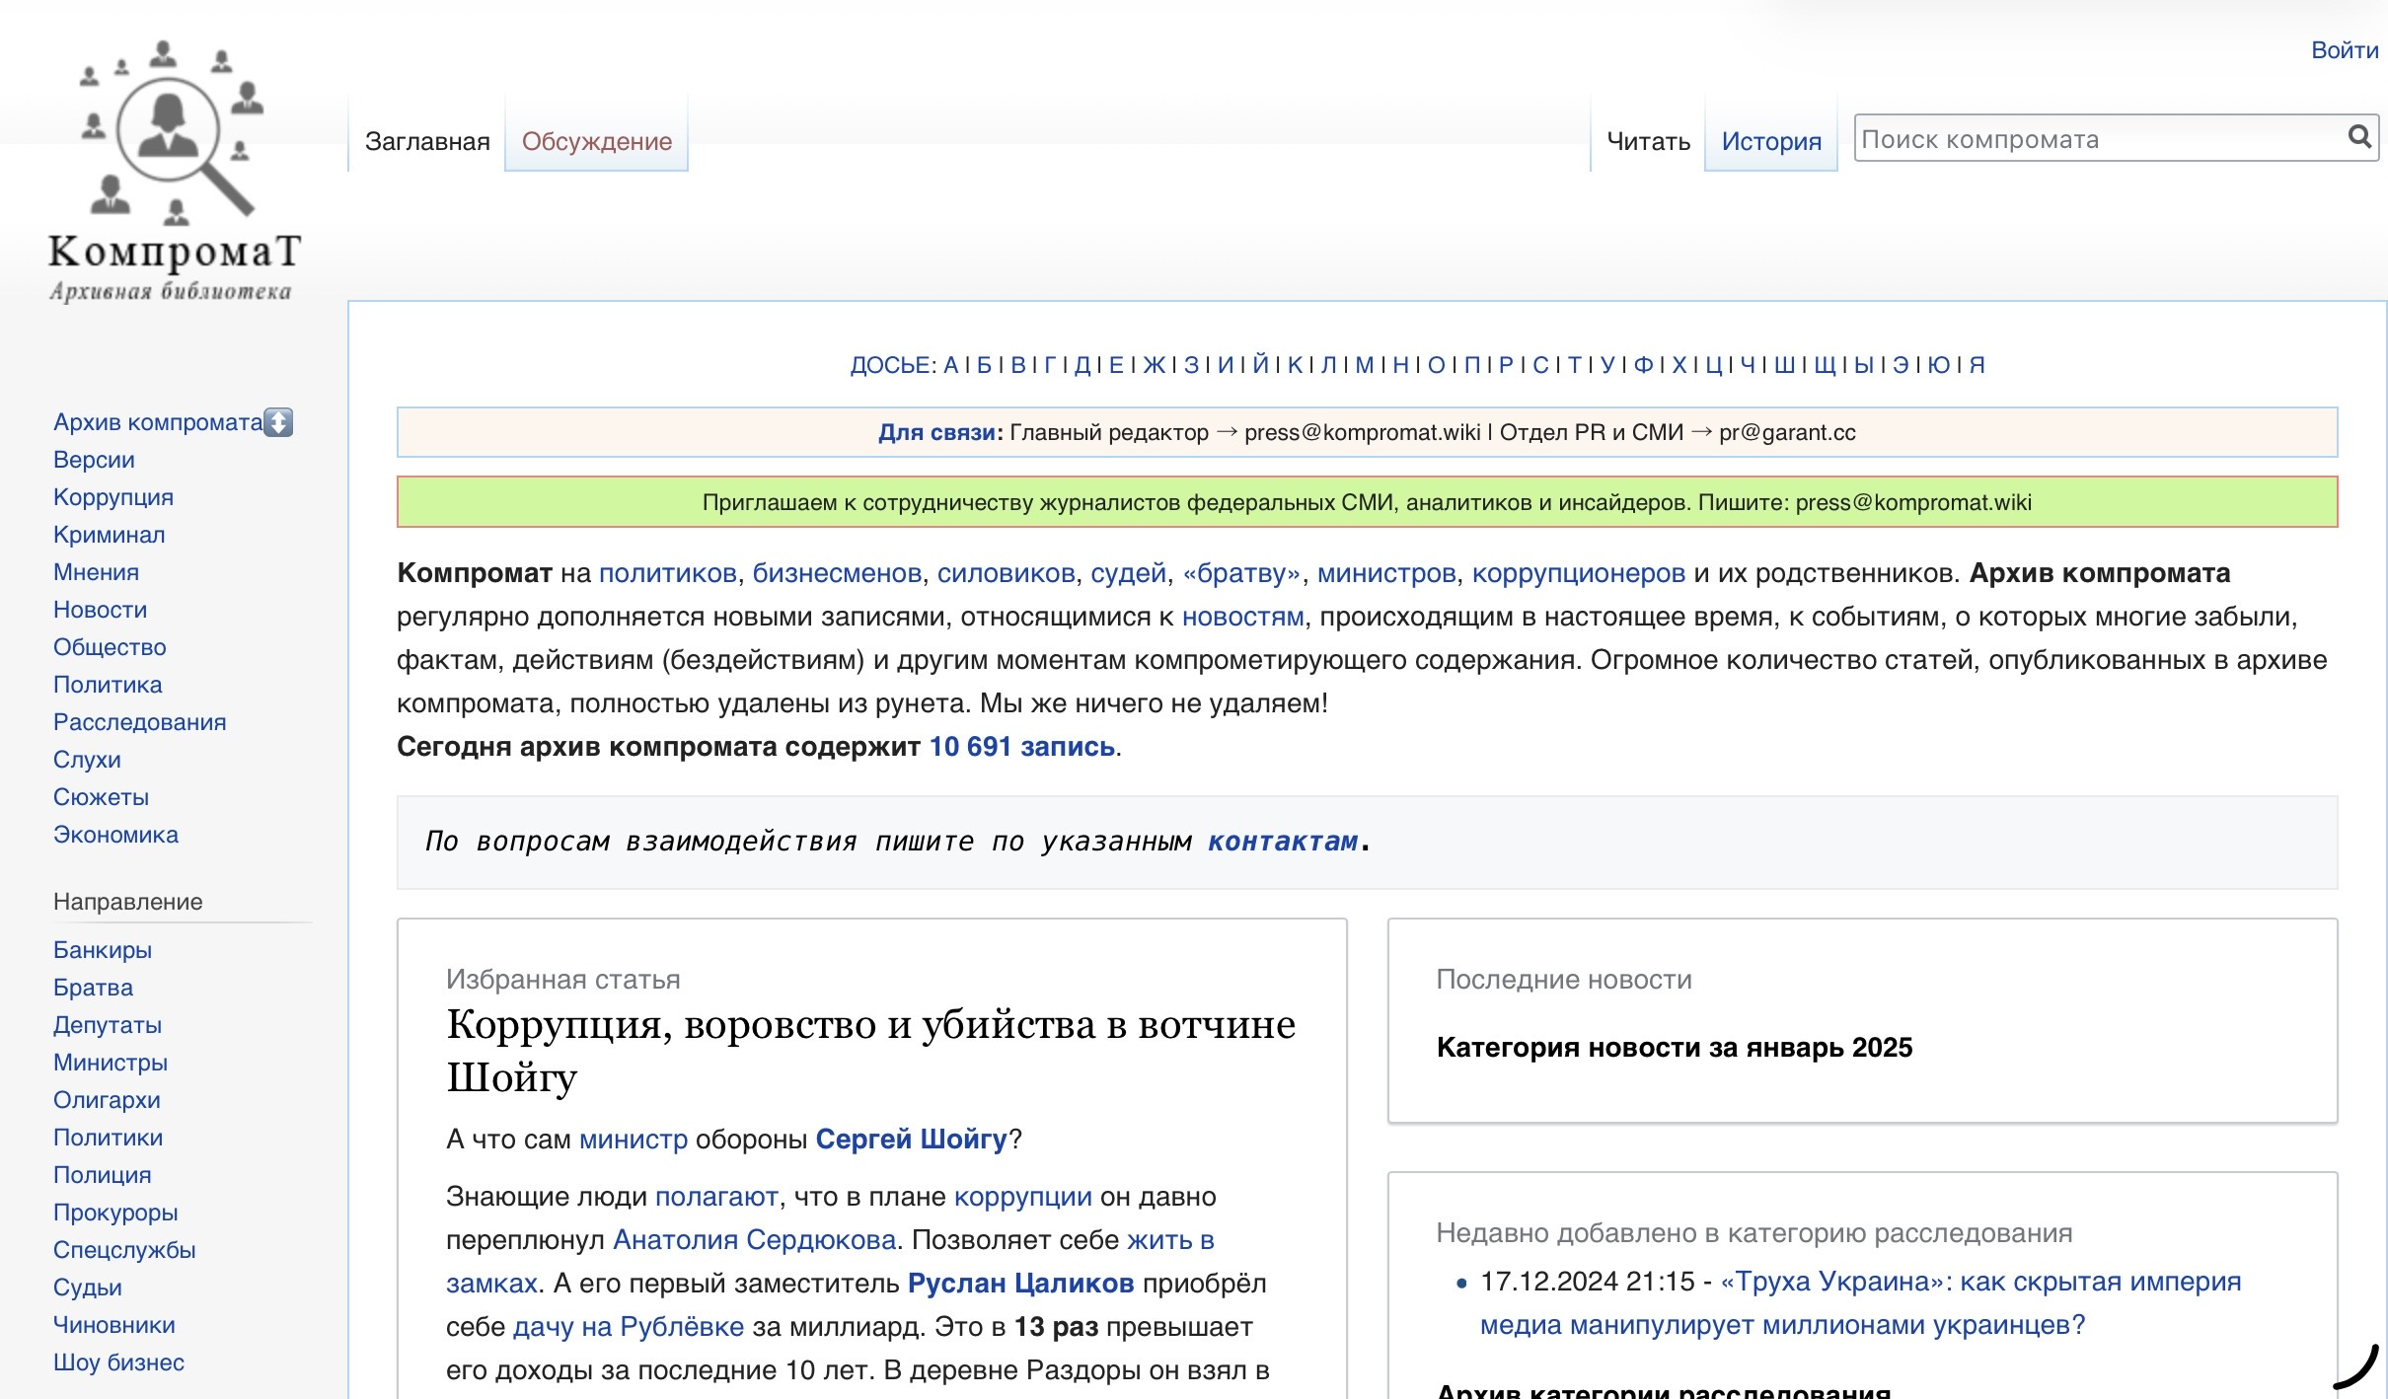Open the Полиция sidebar link
The width and height of the screenshot is (2388, 1399).
[x=102, y=1175]
